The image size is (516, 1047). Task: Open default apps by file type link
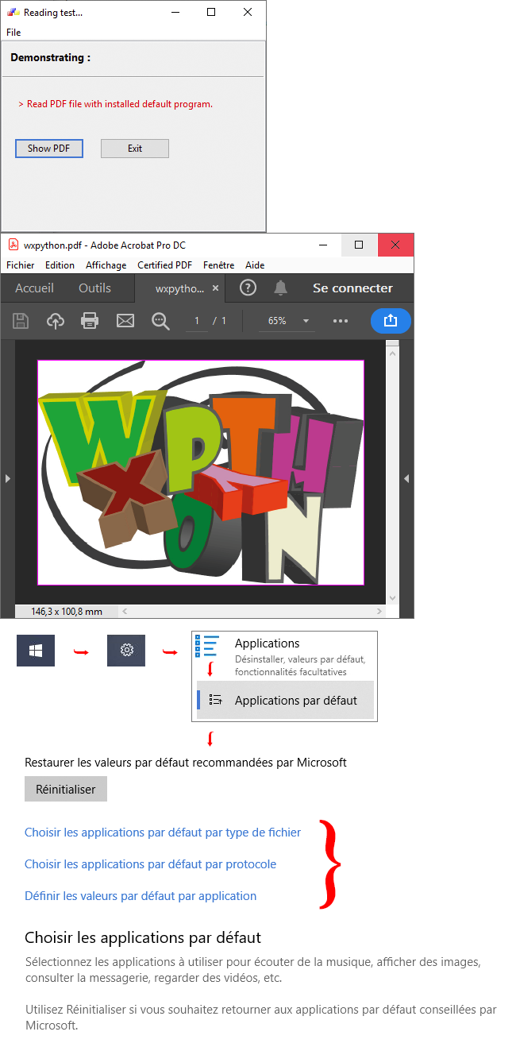point(163,833)
